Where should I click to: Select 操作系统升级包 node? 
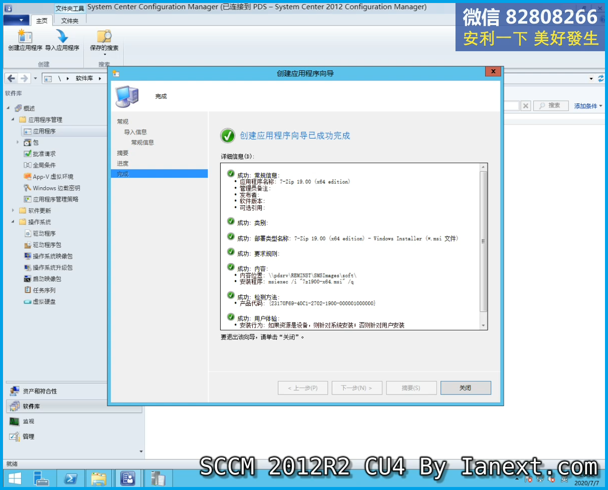53,268
